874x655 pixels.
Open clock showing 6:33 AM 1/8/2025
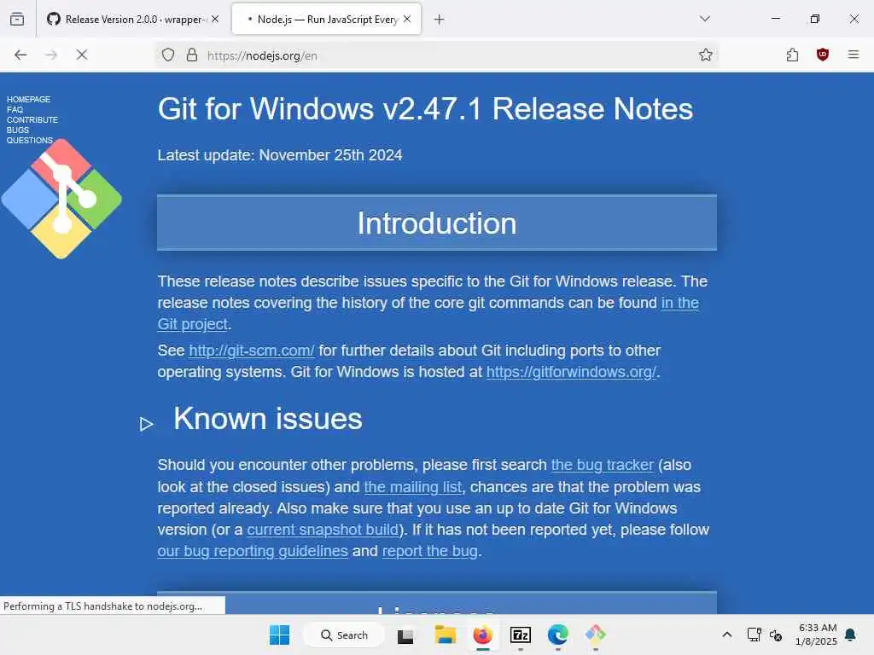[817, 635]
